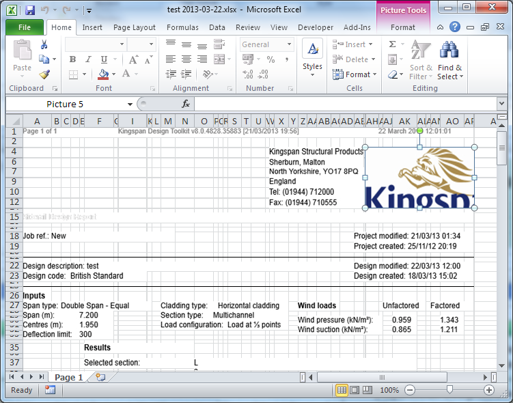Open the Number Format General dropdown
This screenshot has width=513, height=403.
pos(289,44)
